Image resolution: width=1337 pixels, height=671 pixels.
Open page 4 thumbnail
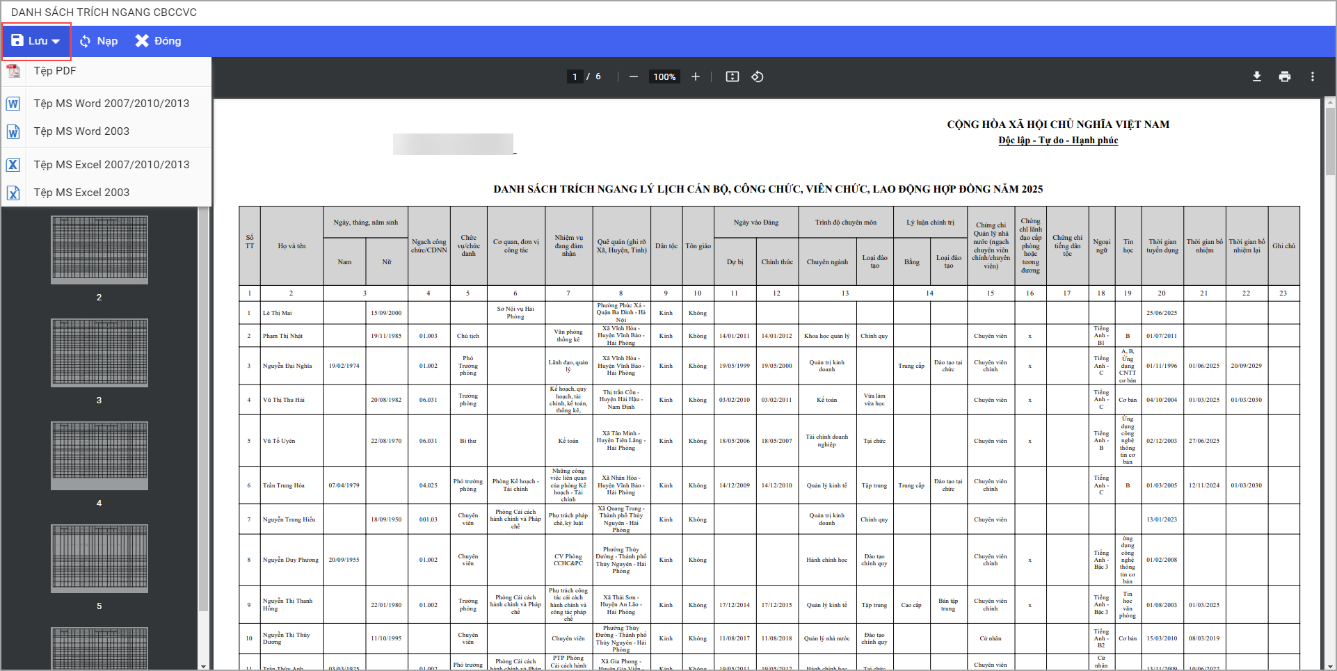(99, 455)
